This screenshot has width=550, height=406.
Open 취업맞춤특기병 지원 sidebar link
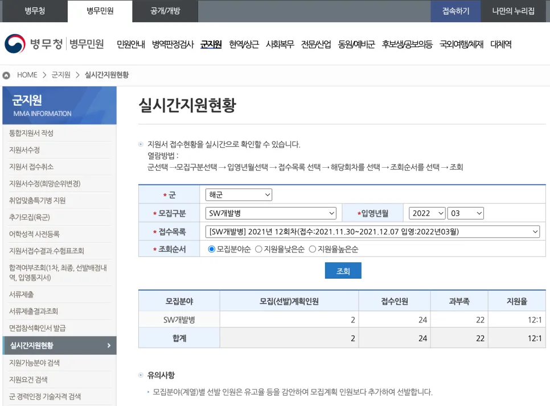point(37,200)
